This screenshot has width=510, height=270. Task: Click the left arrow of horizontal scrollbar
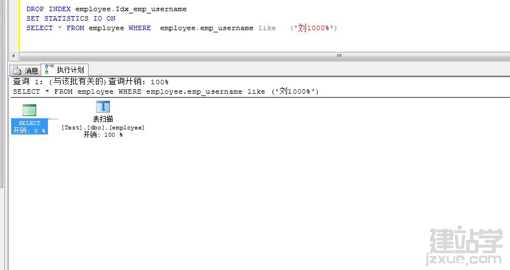click(13, 56)
